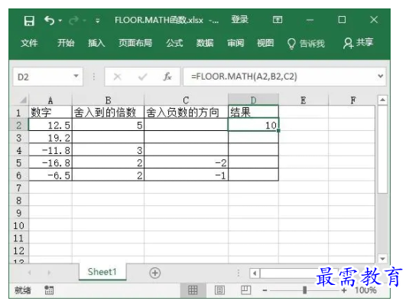The height and width of the screenshot is (301, 409).
Task: Click cell C5 with value -2
Action: point(186,162)
